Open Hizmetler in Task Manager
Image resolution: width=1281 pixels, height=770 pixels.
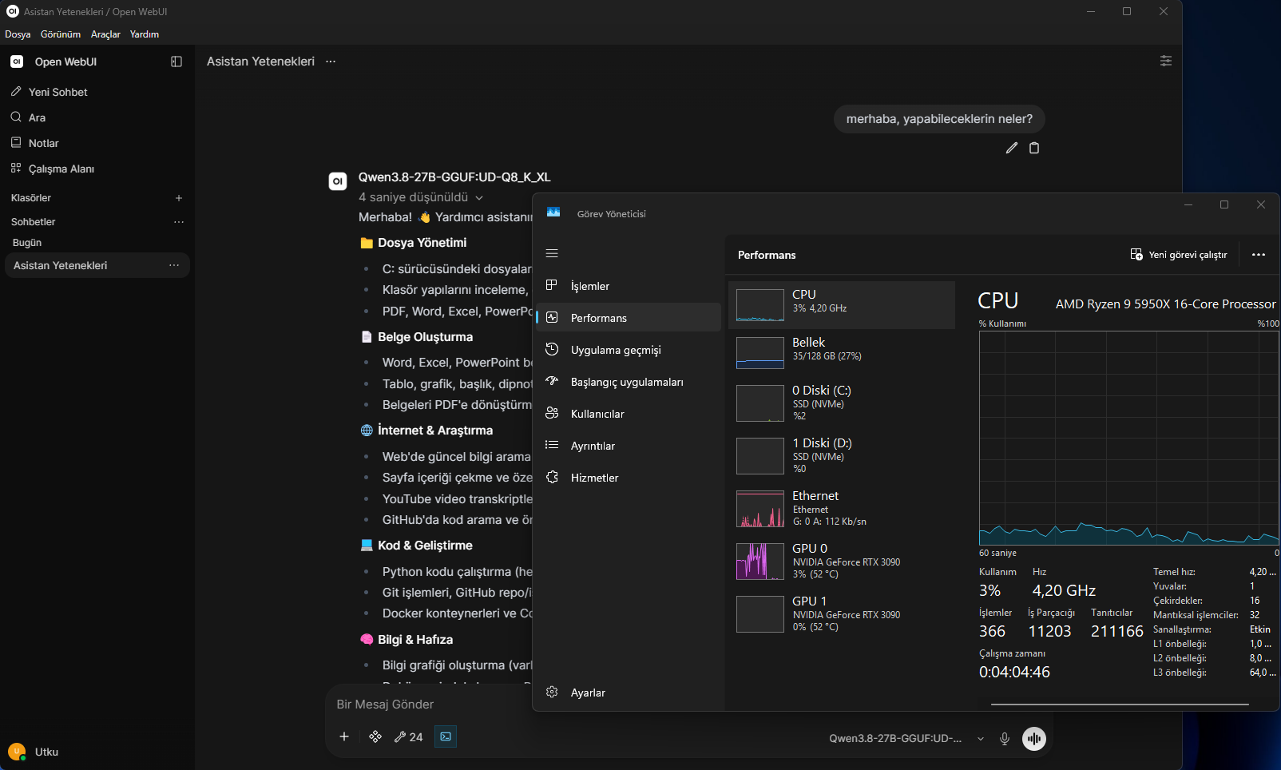[x=629, y=478]
